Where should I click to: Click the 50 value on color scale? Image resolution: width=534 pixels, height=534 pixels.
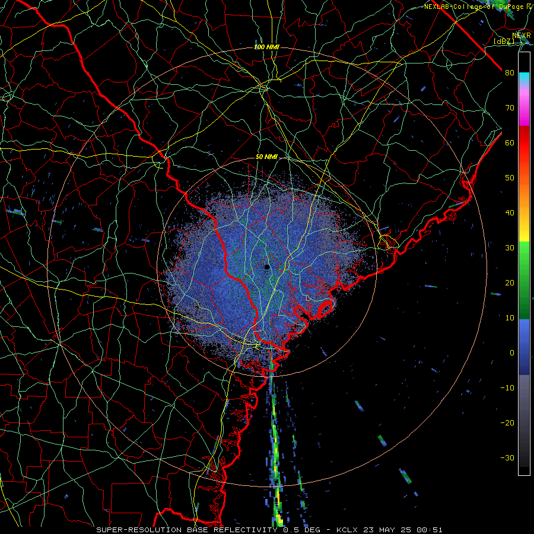pos(510,178)
